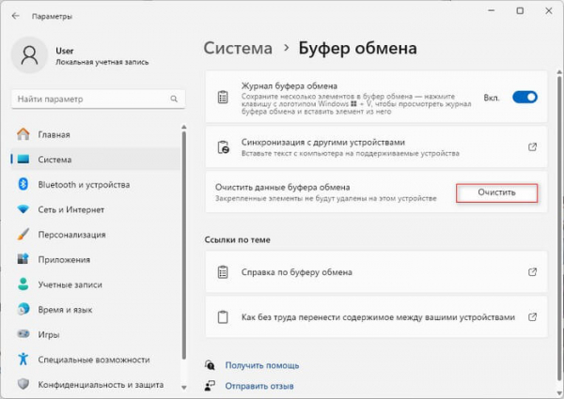Viewport: 564px width, 399px height.
Task: Open Bluetooth и устройства icon
Action: [23, 184]
